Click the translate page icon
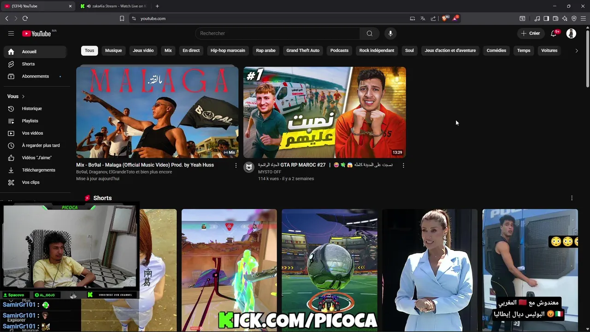590x332 pixels. 423,18
